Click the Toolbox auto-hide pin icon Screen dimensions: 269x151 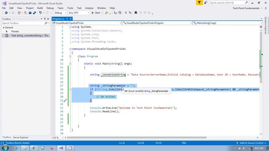click(x=45, y=19)
